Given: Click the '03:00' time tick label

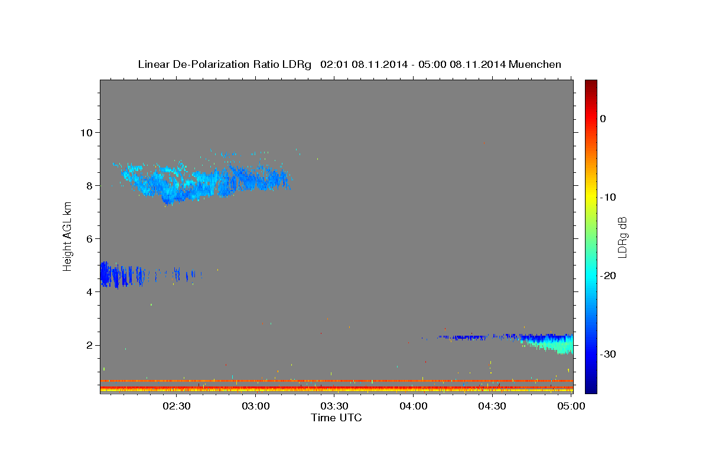Looking at the screenshot, I should pos(257,406).
